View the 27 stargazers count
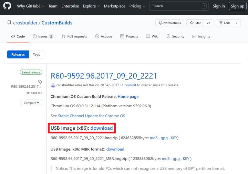 point(208,23)
